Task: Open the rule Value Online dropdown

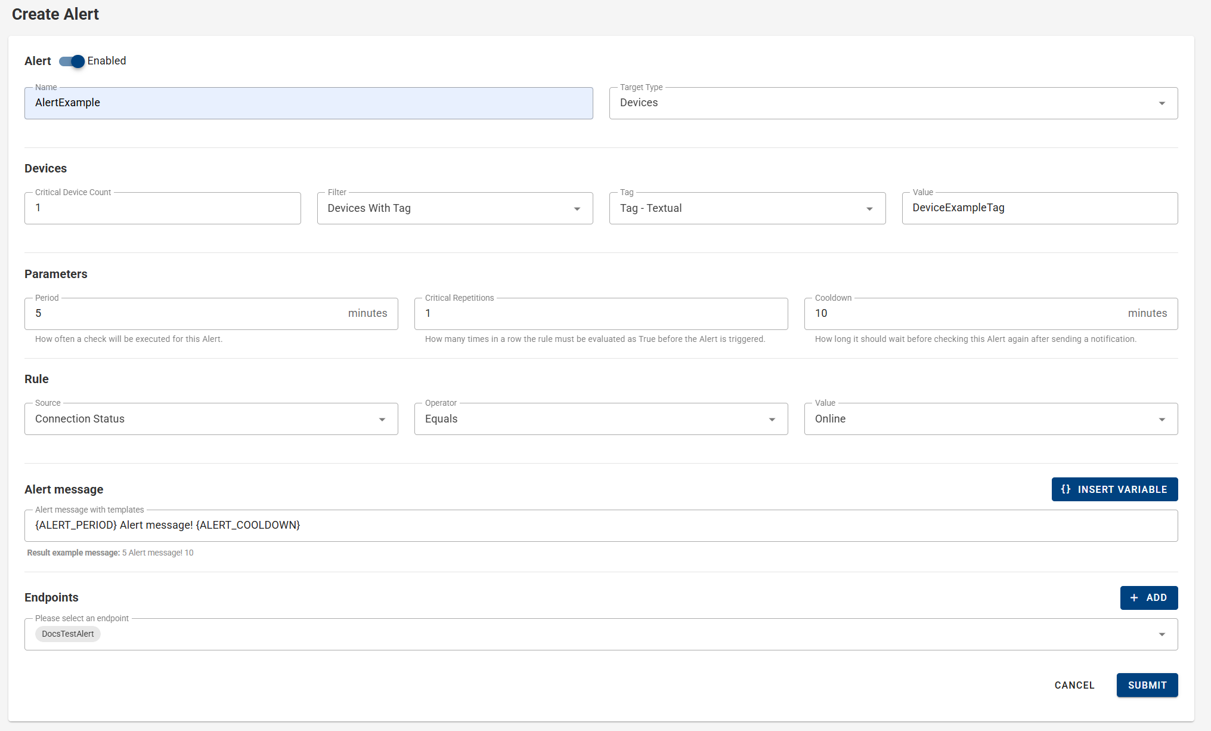Action: [990, 419]
